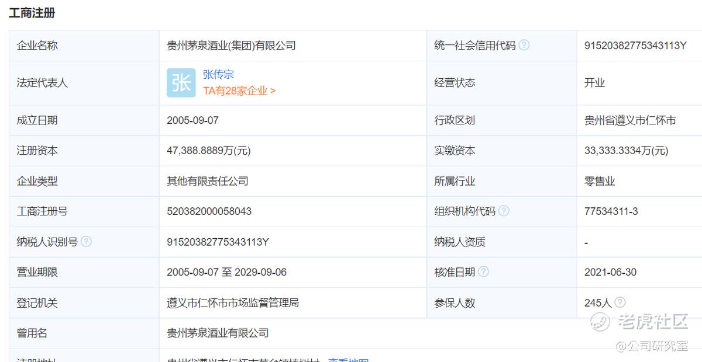Click organization code 77534311-3
702x362 pixels.
point(611,211)
